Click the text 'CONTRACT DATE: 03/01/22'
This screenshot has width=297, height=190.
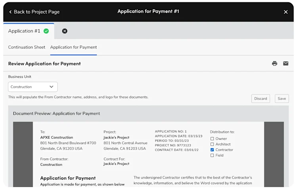pyautogui.click(x=176, y=150)
